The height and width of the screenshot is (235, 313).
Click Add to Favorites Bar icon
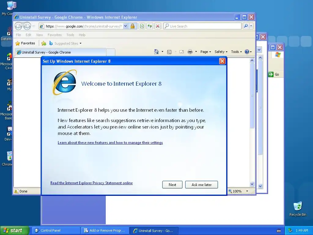click(x=44, y=43)
